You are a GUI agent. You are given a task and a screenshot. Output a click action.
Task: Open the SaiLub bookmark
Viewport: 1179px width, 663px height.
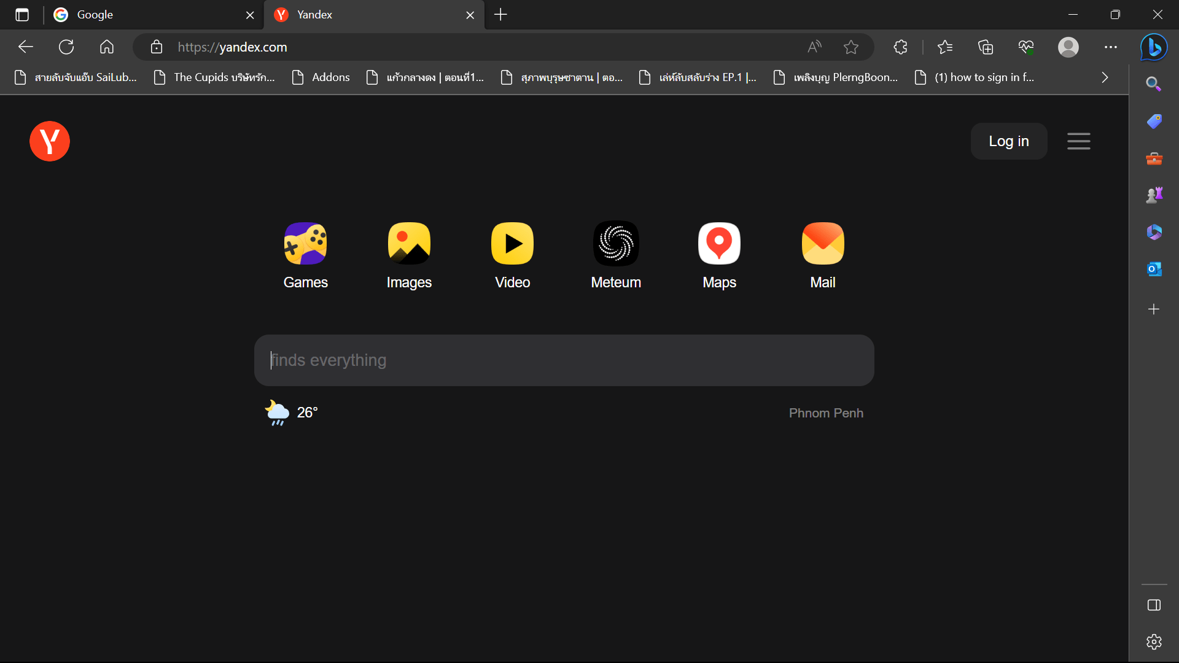click(76, 77)
